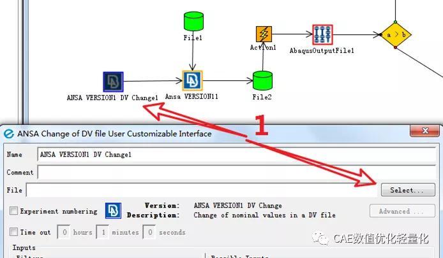Select the ANSA VERSION1 DV Change1 node icon
Image resolution: width=443 pixels, height=258 pixels.
click(113, 82)
